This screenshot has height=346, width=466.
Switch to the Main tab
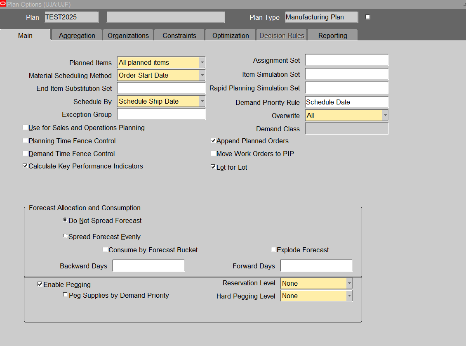pyautogui.click(x=25, y=36)
